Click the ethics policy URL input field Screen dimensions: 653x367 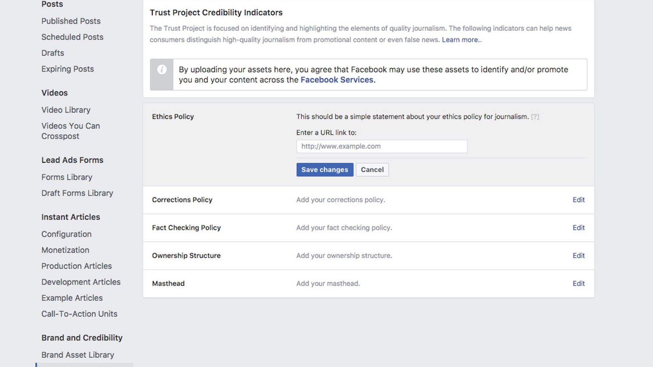pyautogui.click(x=382, y=146)
